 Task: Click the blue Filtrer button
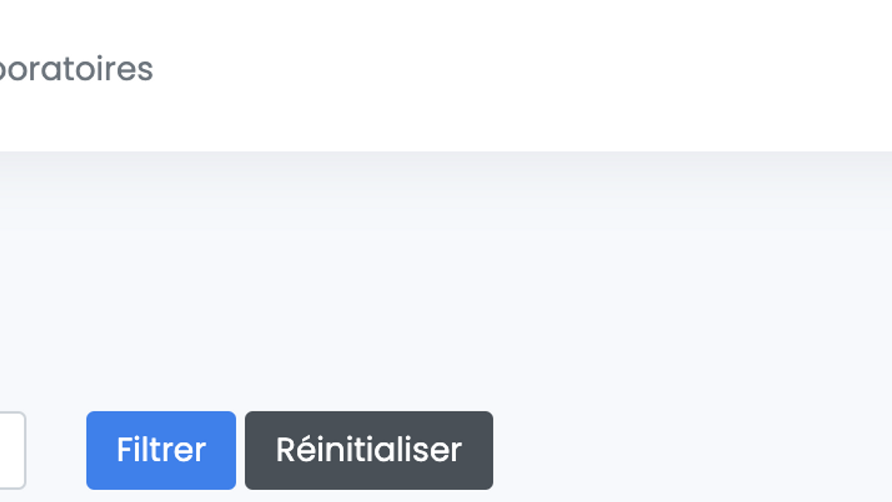pos(161,450)
